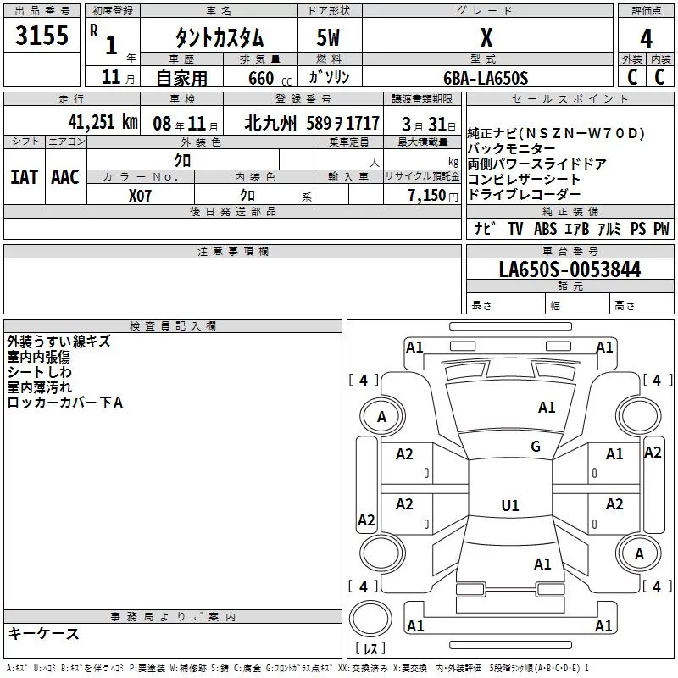Screen dimensions: 678x678
Task: Select the 車台番号 header
Action: [x=570, y=251]
